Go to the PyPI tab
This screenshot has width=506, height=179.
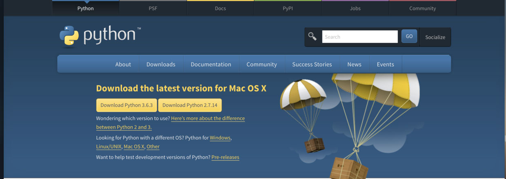click(x=288, y=8)
